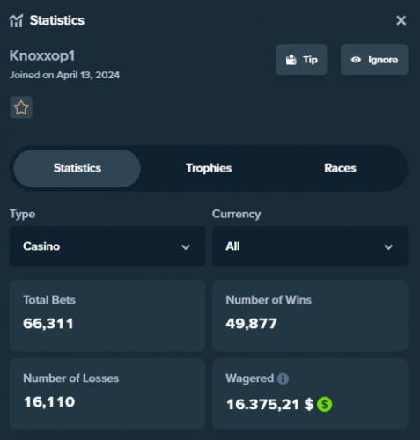Click the Number of Wins card
This screenshot has height=440, width=420.
(310, 316)
